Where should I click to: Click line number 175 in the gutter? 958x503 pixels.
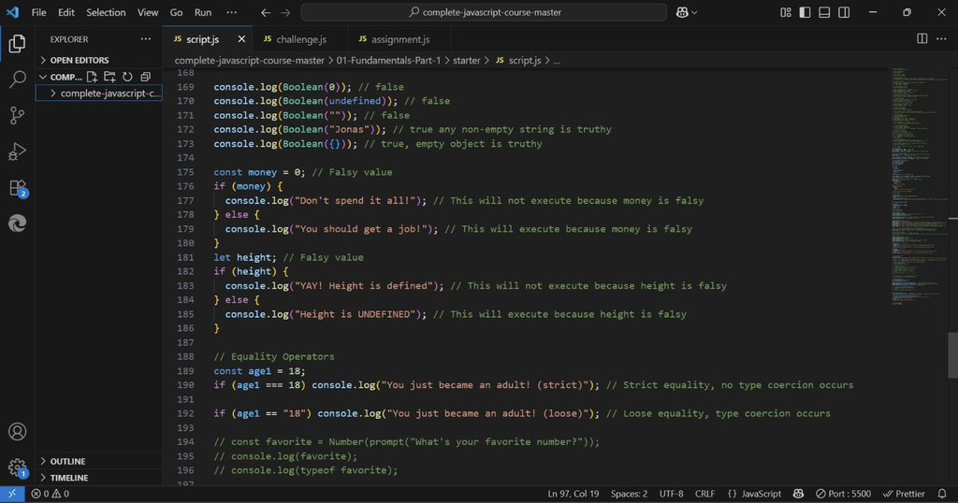pos(185,172)
